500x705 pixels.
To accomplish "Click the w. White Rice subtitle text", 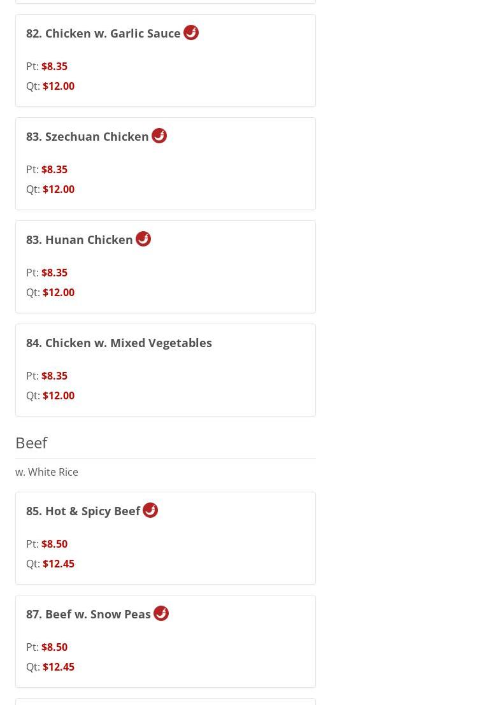I will tap(46, 472).
